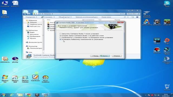173x97 pixels.
Task: Select 'Документы' library in navigation pane
Action: [x=34, y=34]
